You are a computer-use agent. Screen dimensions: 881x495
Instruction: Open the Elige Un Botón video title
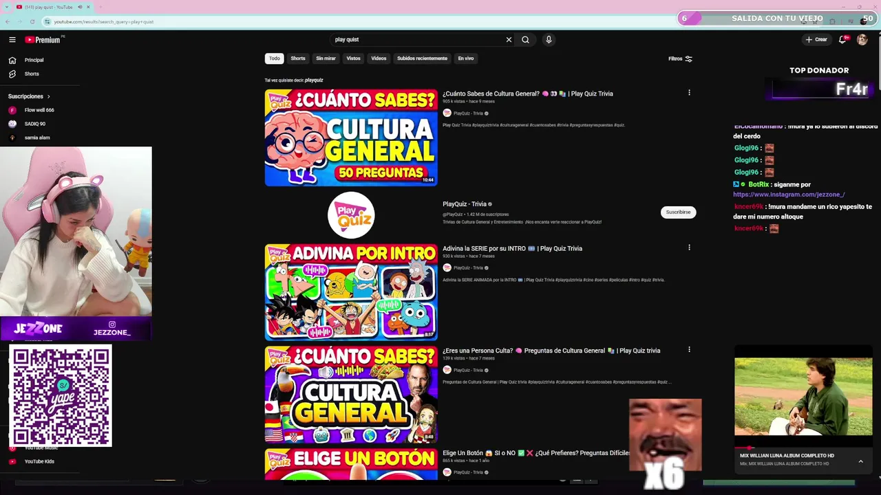(535, 453)
